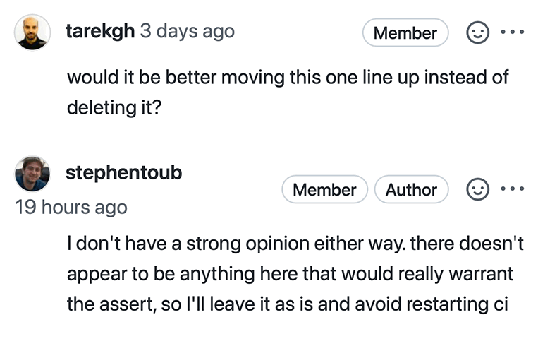Open the options menu on tarekgh's comment

pos(513,32)
